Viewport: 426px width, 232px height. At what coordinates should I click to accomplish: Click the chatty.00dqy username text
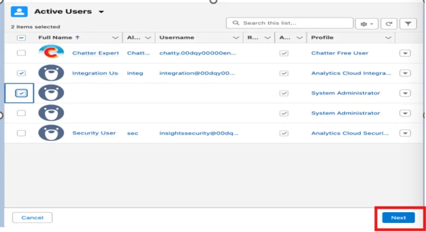pos(198,53)
